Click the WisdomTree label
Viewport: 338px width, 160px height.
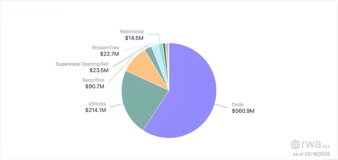click(x=105, y=48)
